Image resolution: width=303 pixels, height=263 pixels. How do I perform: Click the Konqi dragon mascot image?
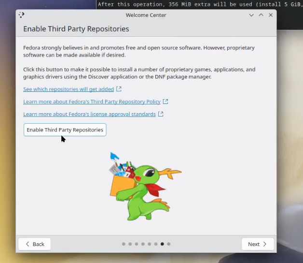click(x=145, y=186)
